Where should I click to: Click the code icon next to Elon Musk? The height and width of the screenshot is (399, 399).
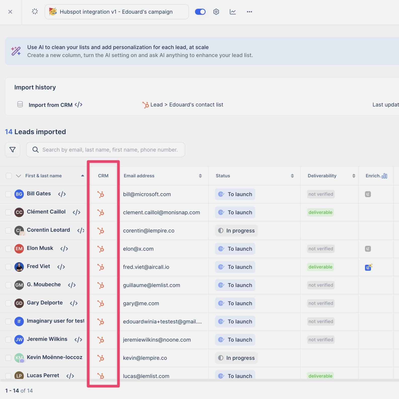(x=64, y=249)
